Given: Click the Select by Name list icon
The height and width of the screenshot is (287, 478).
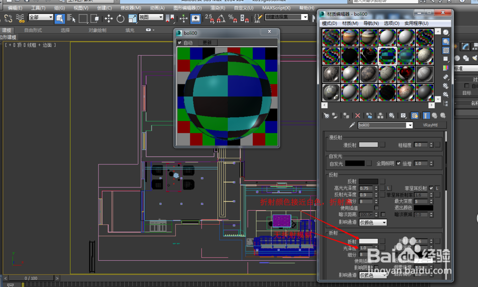Looking at the screenshot, I should (x=71, y=19).
